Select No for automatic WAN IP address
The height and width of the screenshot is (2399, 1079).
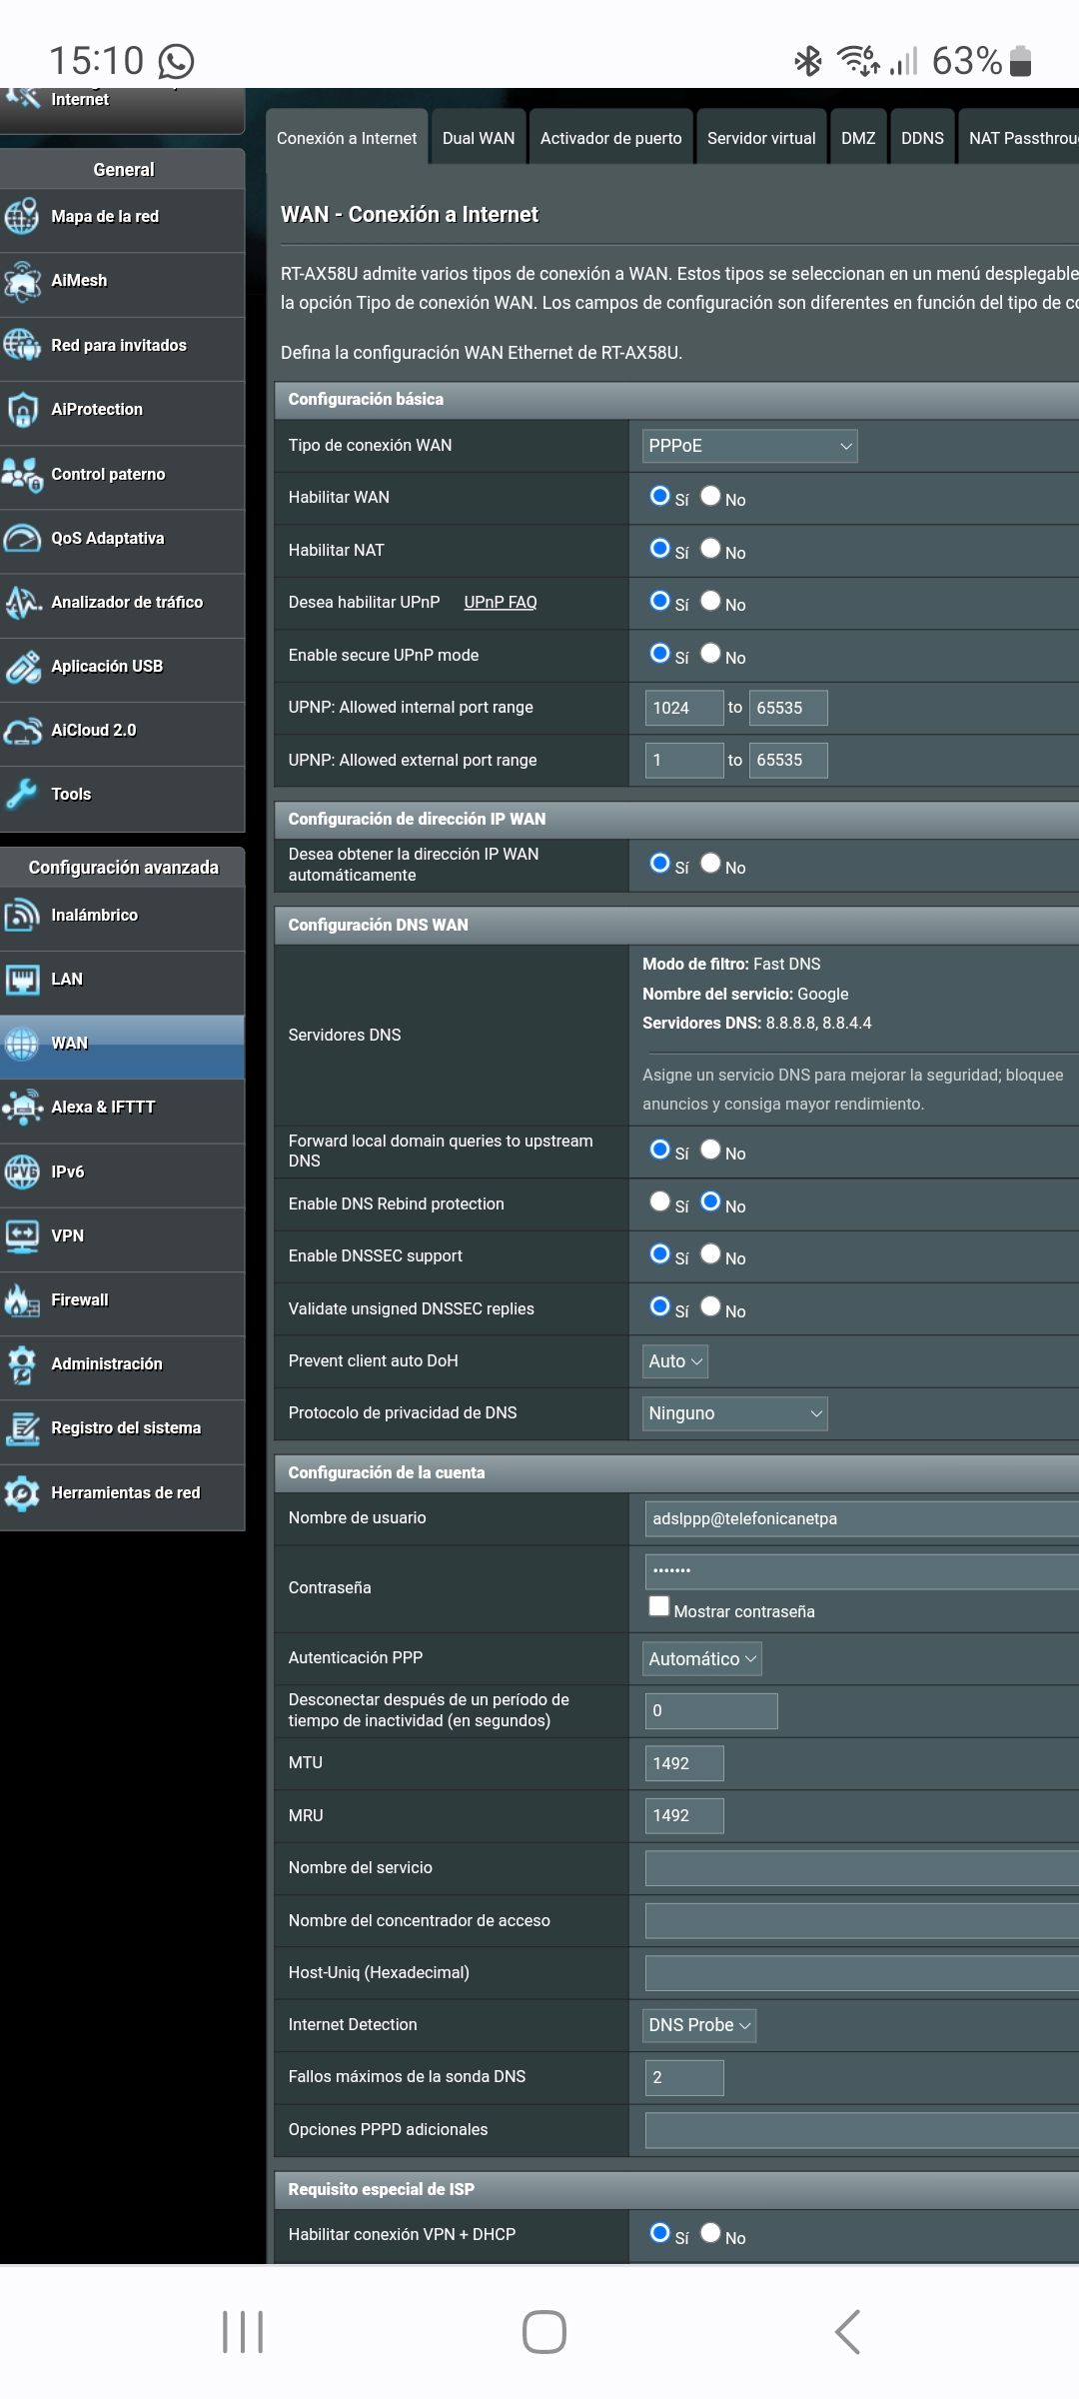click(710, 863)
